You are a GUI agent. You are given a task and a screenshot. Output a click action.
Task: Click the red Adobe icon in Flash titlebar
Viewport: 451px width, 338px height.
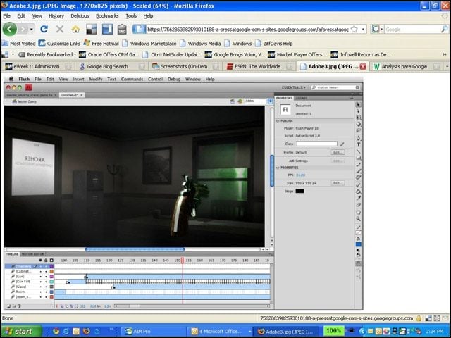tap(28, 87)
